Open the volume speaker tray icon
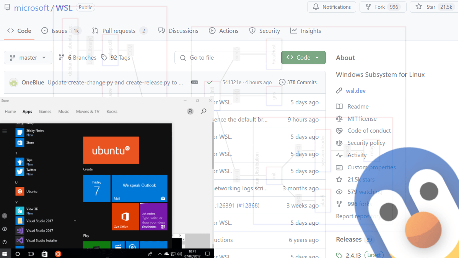 [179, 254]
